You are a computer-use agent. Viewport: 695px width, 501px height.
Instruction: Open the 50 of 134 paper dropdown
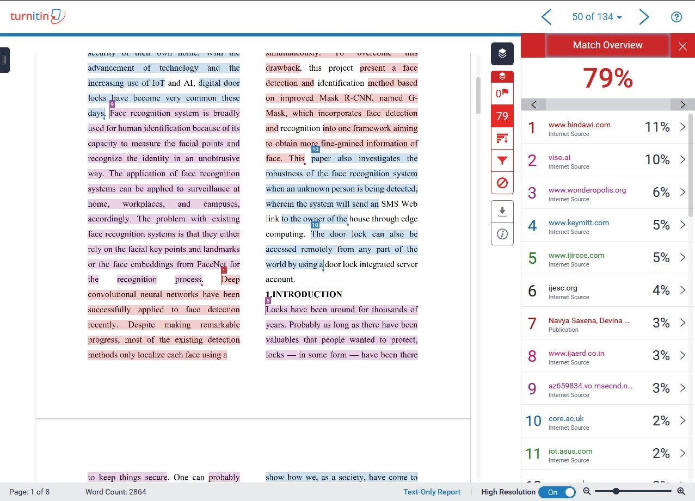pyautogui.click(x=596, y=17)
